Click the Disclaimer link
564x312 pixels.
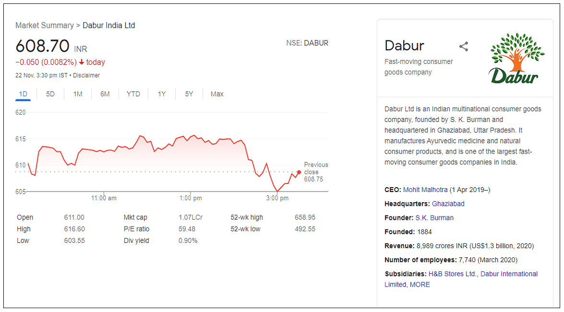point(86,75)
